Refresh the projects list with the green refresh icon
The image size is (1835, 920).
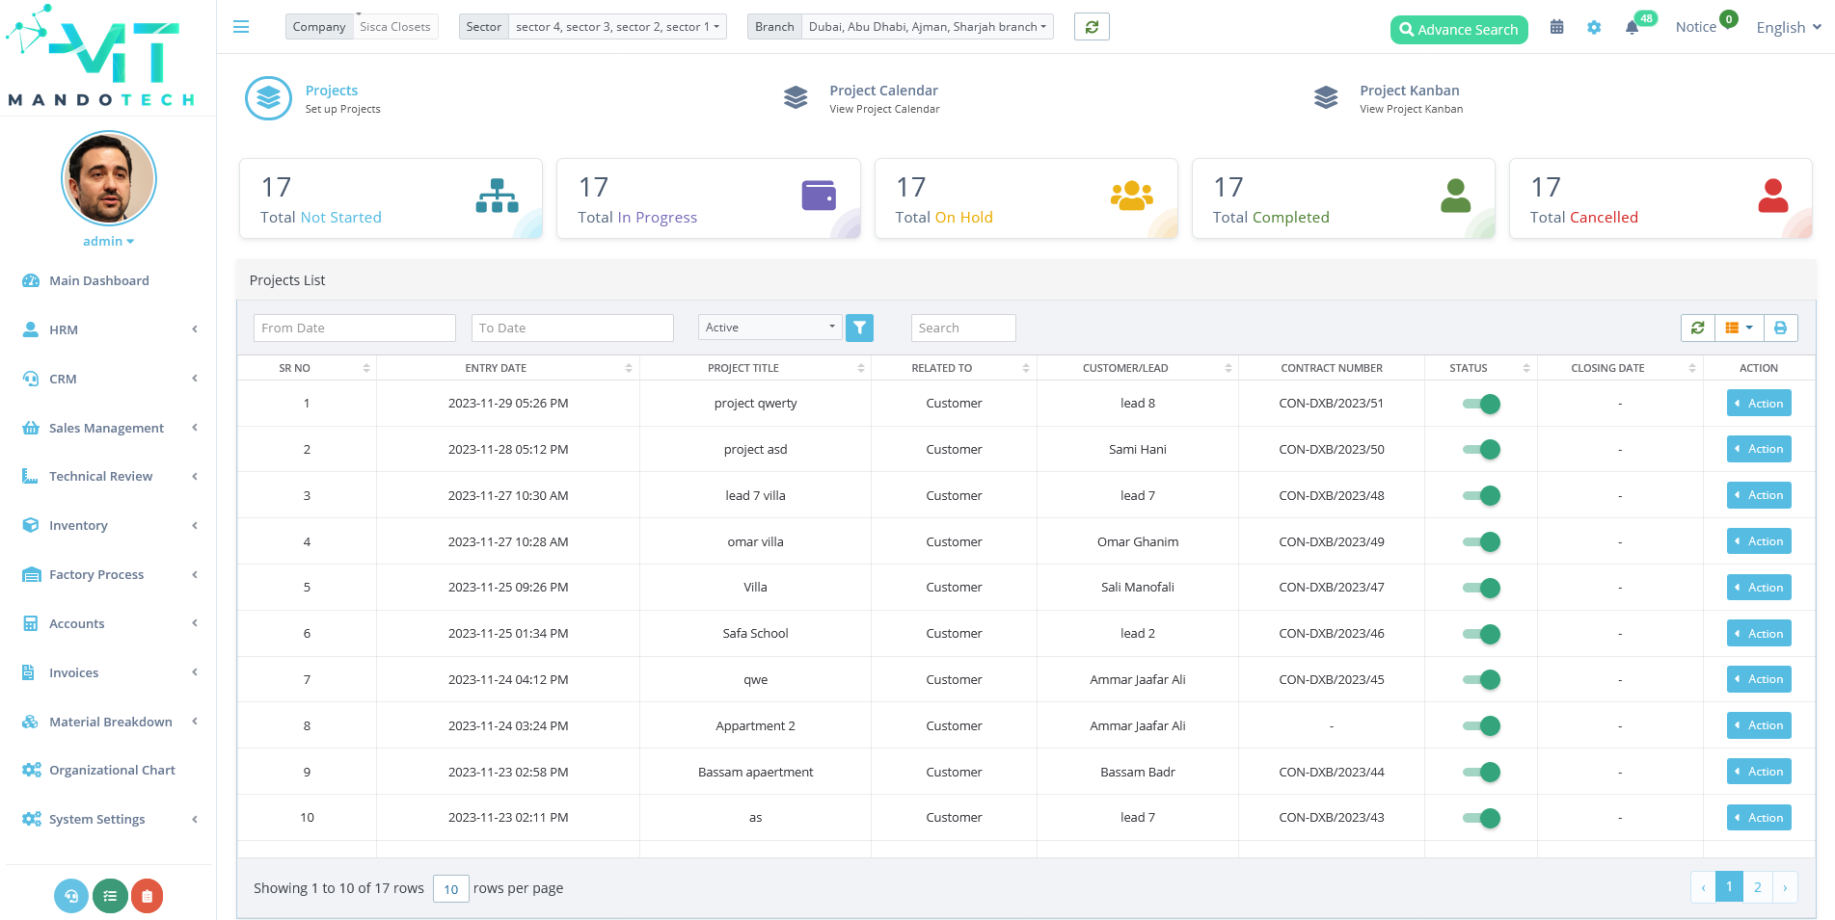1697,328
